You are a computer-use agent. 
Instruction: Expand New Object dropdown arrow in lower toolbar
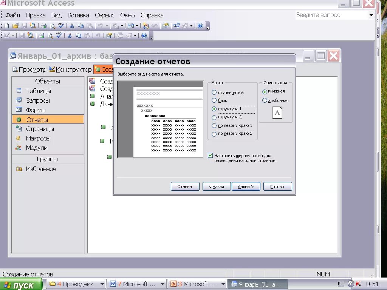coord(135,35)
